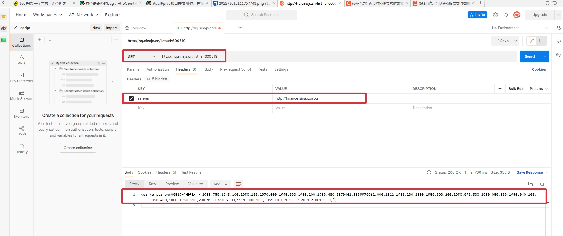Copy response body with copy icon
The height and width of the screenshot is (236, 563).
tap(530, 184)
